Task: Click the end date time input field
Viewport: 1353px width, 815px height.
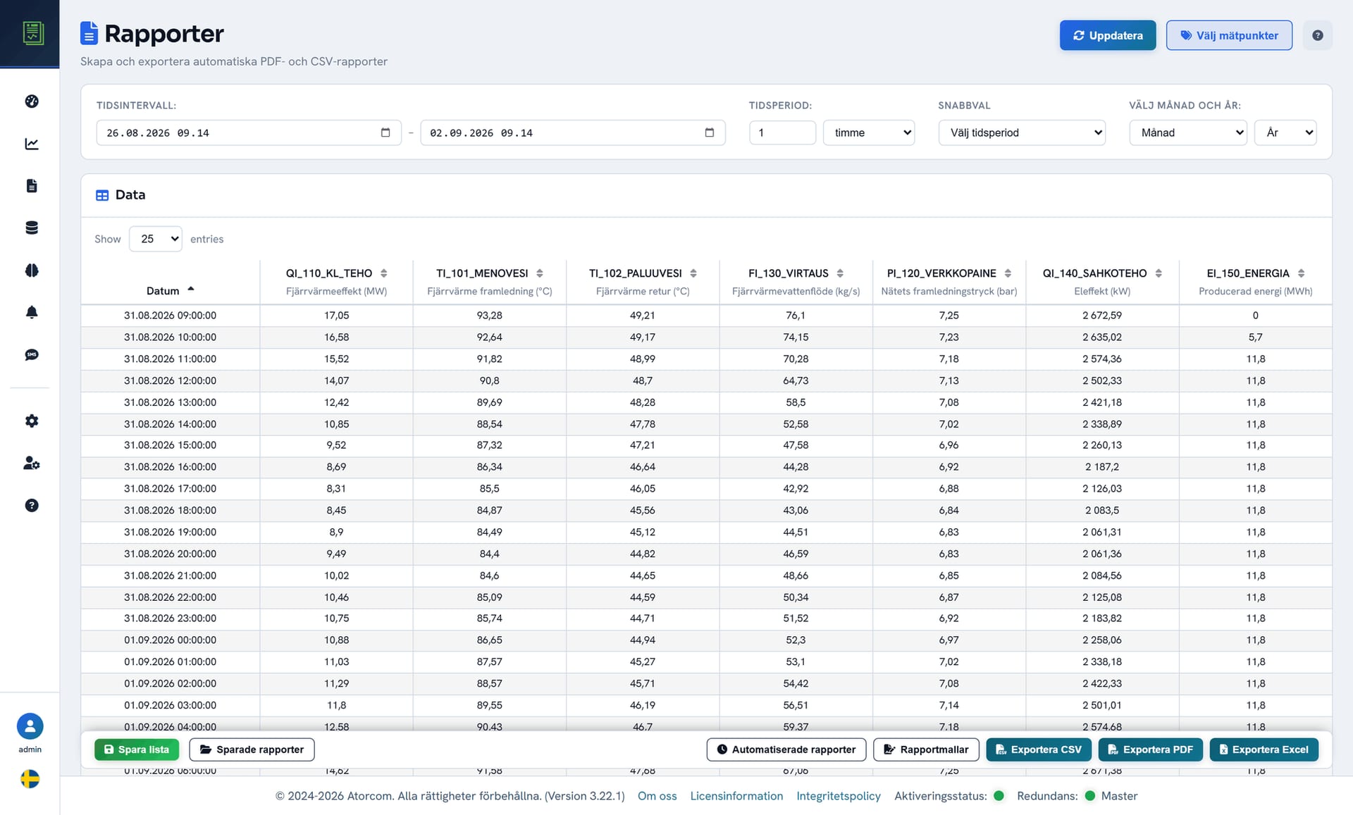Action: point(573,132)
